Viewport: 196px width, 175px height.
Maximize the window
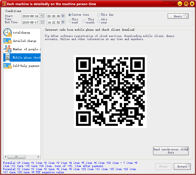186,4
